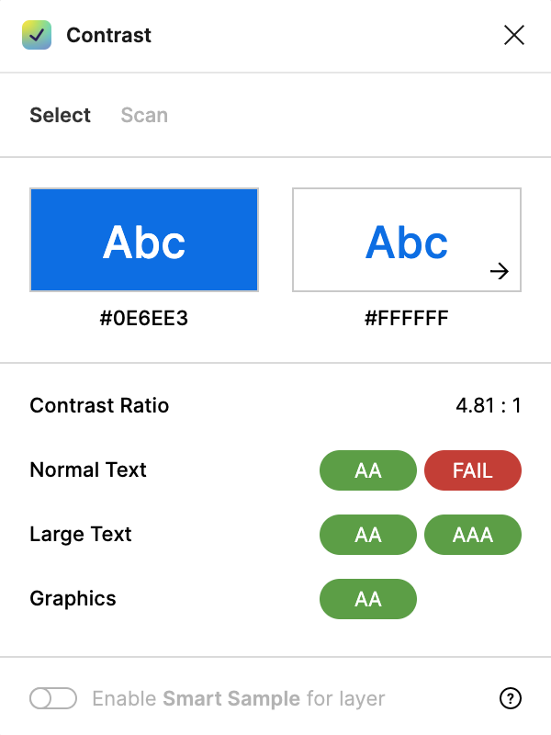Click the #FFFFFF hex code label

(406, 320)
